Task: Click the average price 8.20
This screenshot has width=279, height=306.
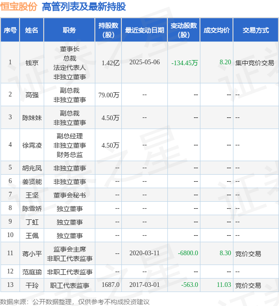Action: click(225, 62)
